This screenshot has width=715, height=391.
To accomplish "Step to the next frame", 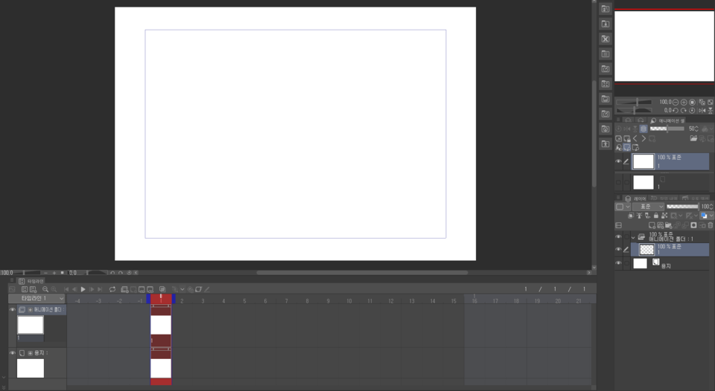I will pyautogui.click(x=92, y=289).
